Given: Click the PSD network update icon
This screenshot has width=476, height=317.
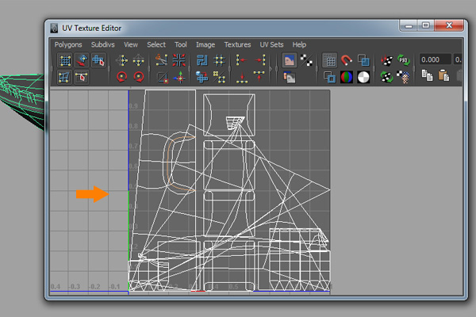Looking at the screenshot, I should [x=404, y=60].
